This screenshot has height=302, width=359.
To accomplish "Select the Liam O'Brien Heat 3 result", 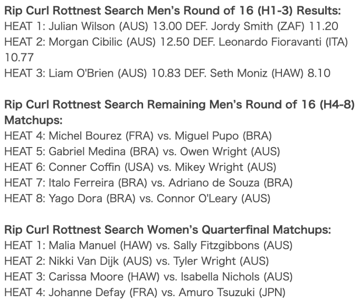I will (167, 73).
